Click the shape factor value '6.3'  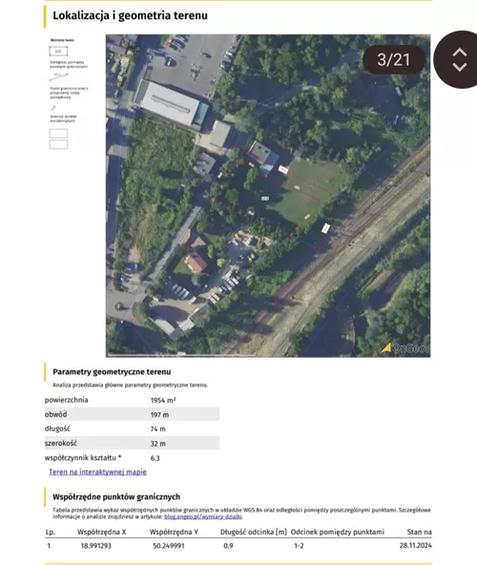tap(155, 458)
